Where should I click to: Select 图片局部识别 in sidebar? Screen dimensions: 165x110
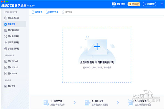[x=14, y=36]
